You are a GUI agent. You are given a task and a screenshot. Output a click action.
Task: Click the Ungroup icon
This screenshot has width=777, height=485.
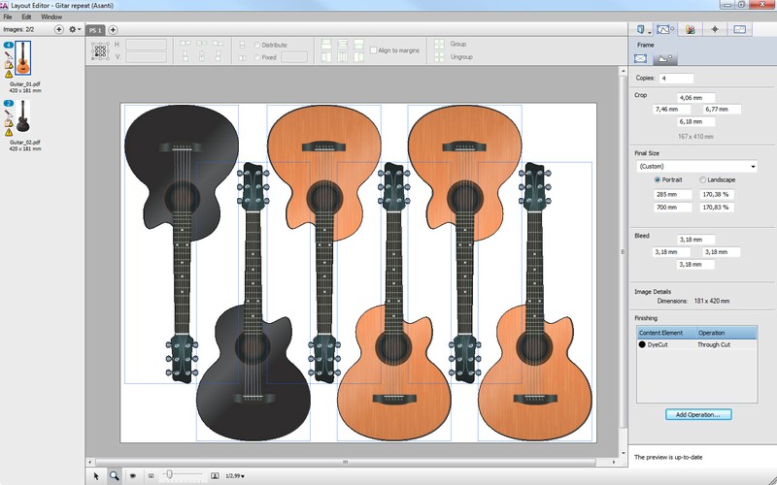click(440, 57)
